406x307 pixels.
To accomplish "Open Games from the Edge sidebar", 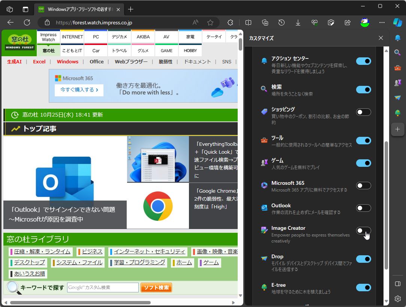I will (x=397, y=82).
